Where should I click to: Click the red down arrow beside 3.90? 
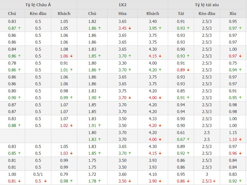tap(160, 181)
